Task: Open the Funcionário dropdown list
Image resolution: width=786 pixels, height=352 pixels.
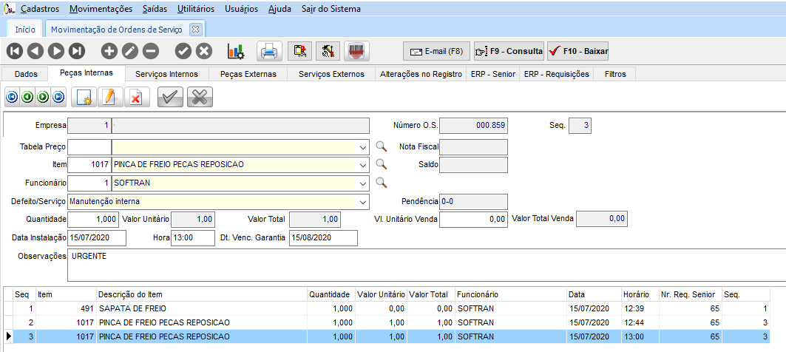Action: coord(362,182)
